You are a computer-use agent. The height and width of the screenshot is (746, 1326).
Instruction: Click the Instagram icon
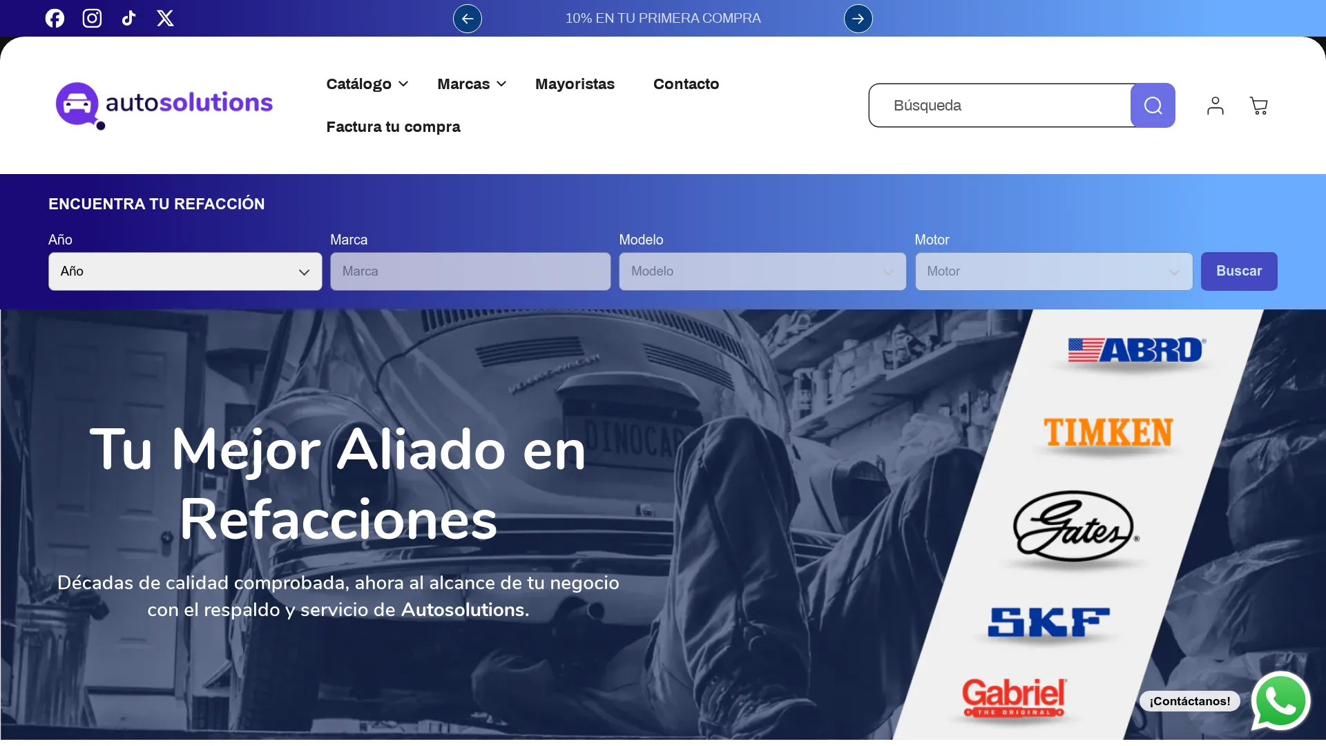[x=92, y=18]
